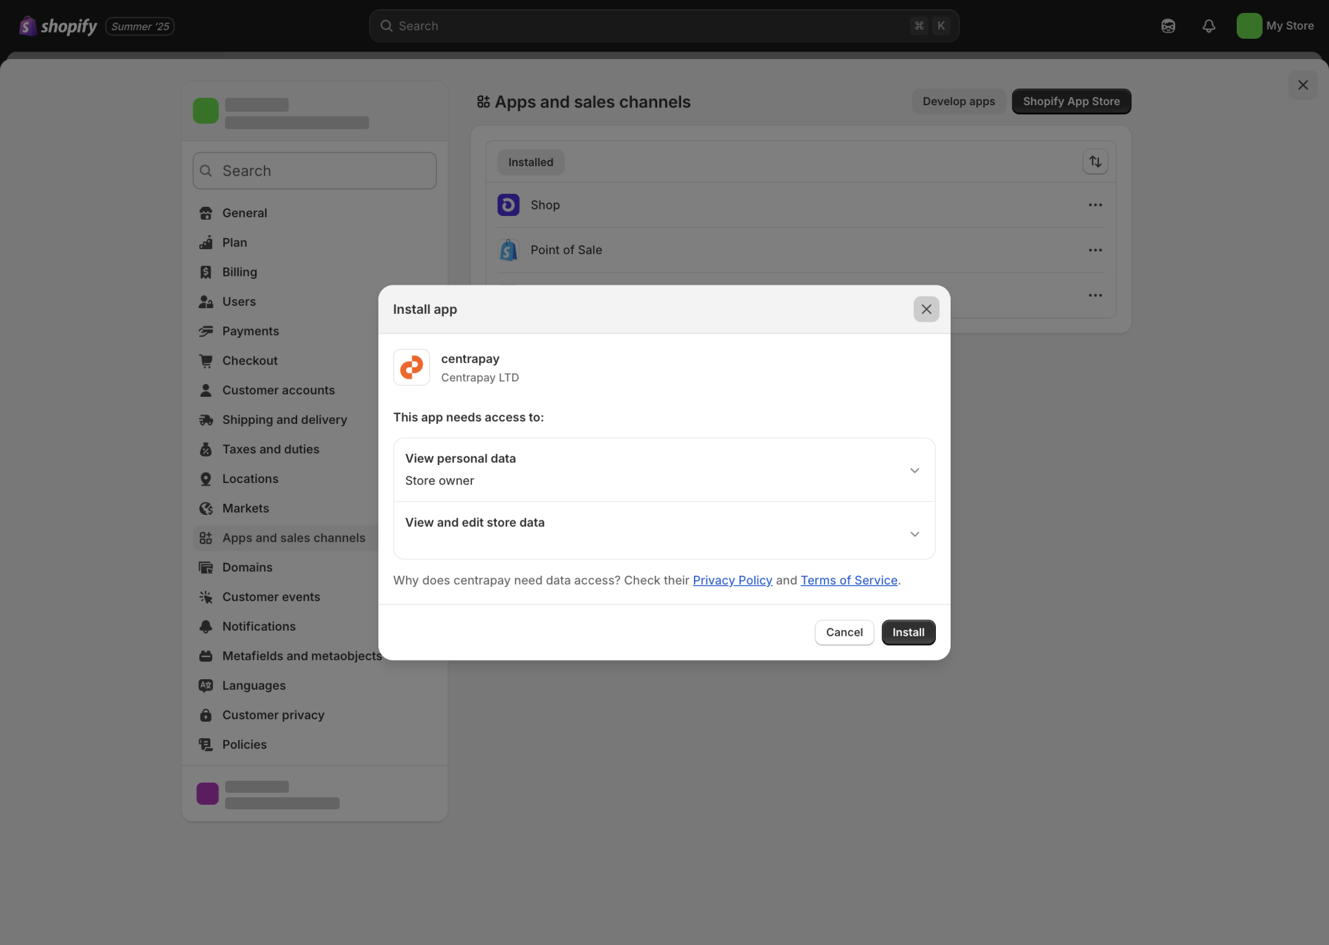Open the ellipsis menu for Point of Sale
1329x945 pixels.
point(1095,250)
